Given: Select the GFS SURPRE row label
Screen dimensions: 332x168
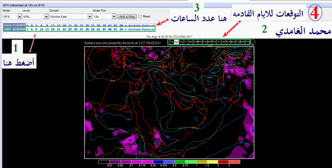Looking at the screenshot, I should coord(15,29).
